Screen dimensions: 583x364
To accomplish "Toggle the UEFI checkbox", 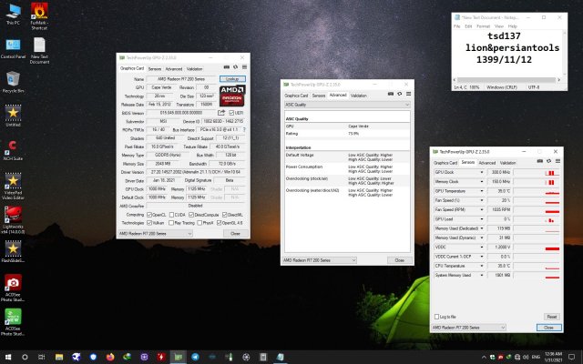I will (x=232, y=113).
